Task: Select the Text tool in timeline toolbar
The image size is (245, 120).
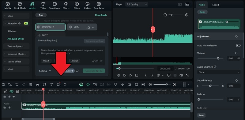Action: pyautogui.click(x=51, y=84)
